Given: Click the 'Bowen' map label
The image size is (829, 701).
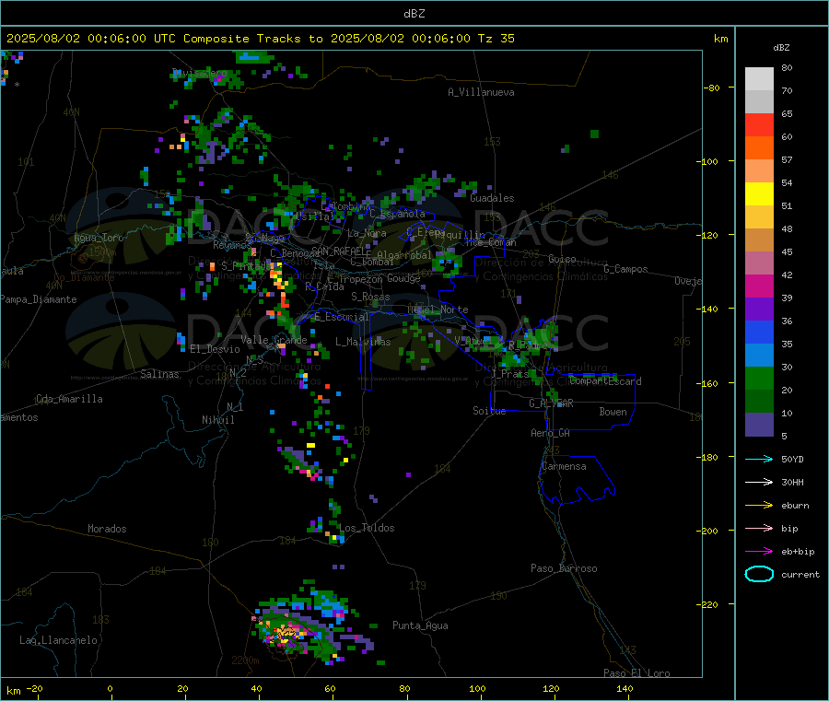Looking at the screenshot, I should click(613, 412).
